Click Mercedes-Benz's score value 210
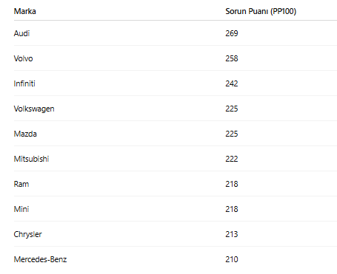337x274 pixels. pyautogui.click(x=232, y=259)
